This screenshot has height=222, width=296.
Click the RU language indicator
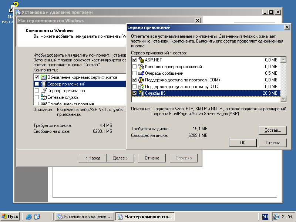(x=265, y=217)
